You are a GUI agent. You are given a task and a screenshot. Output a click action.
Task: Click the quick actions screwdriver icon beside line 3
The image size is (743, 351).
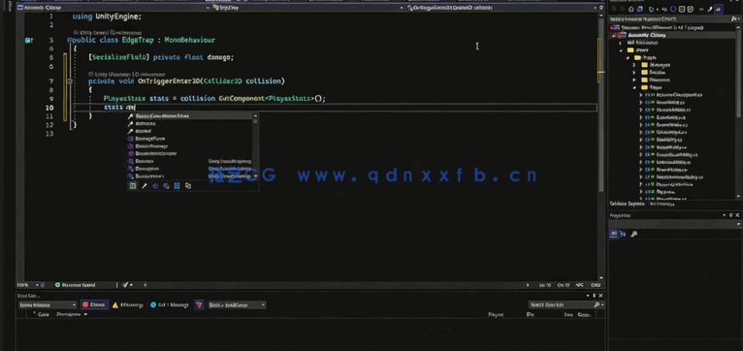[28, 41]
